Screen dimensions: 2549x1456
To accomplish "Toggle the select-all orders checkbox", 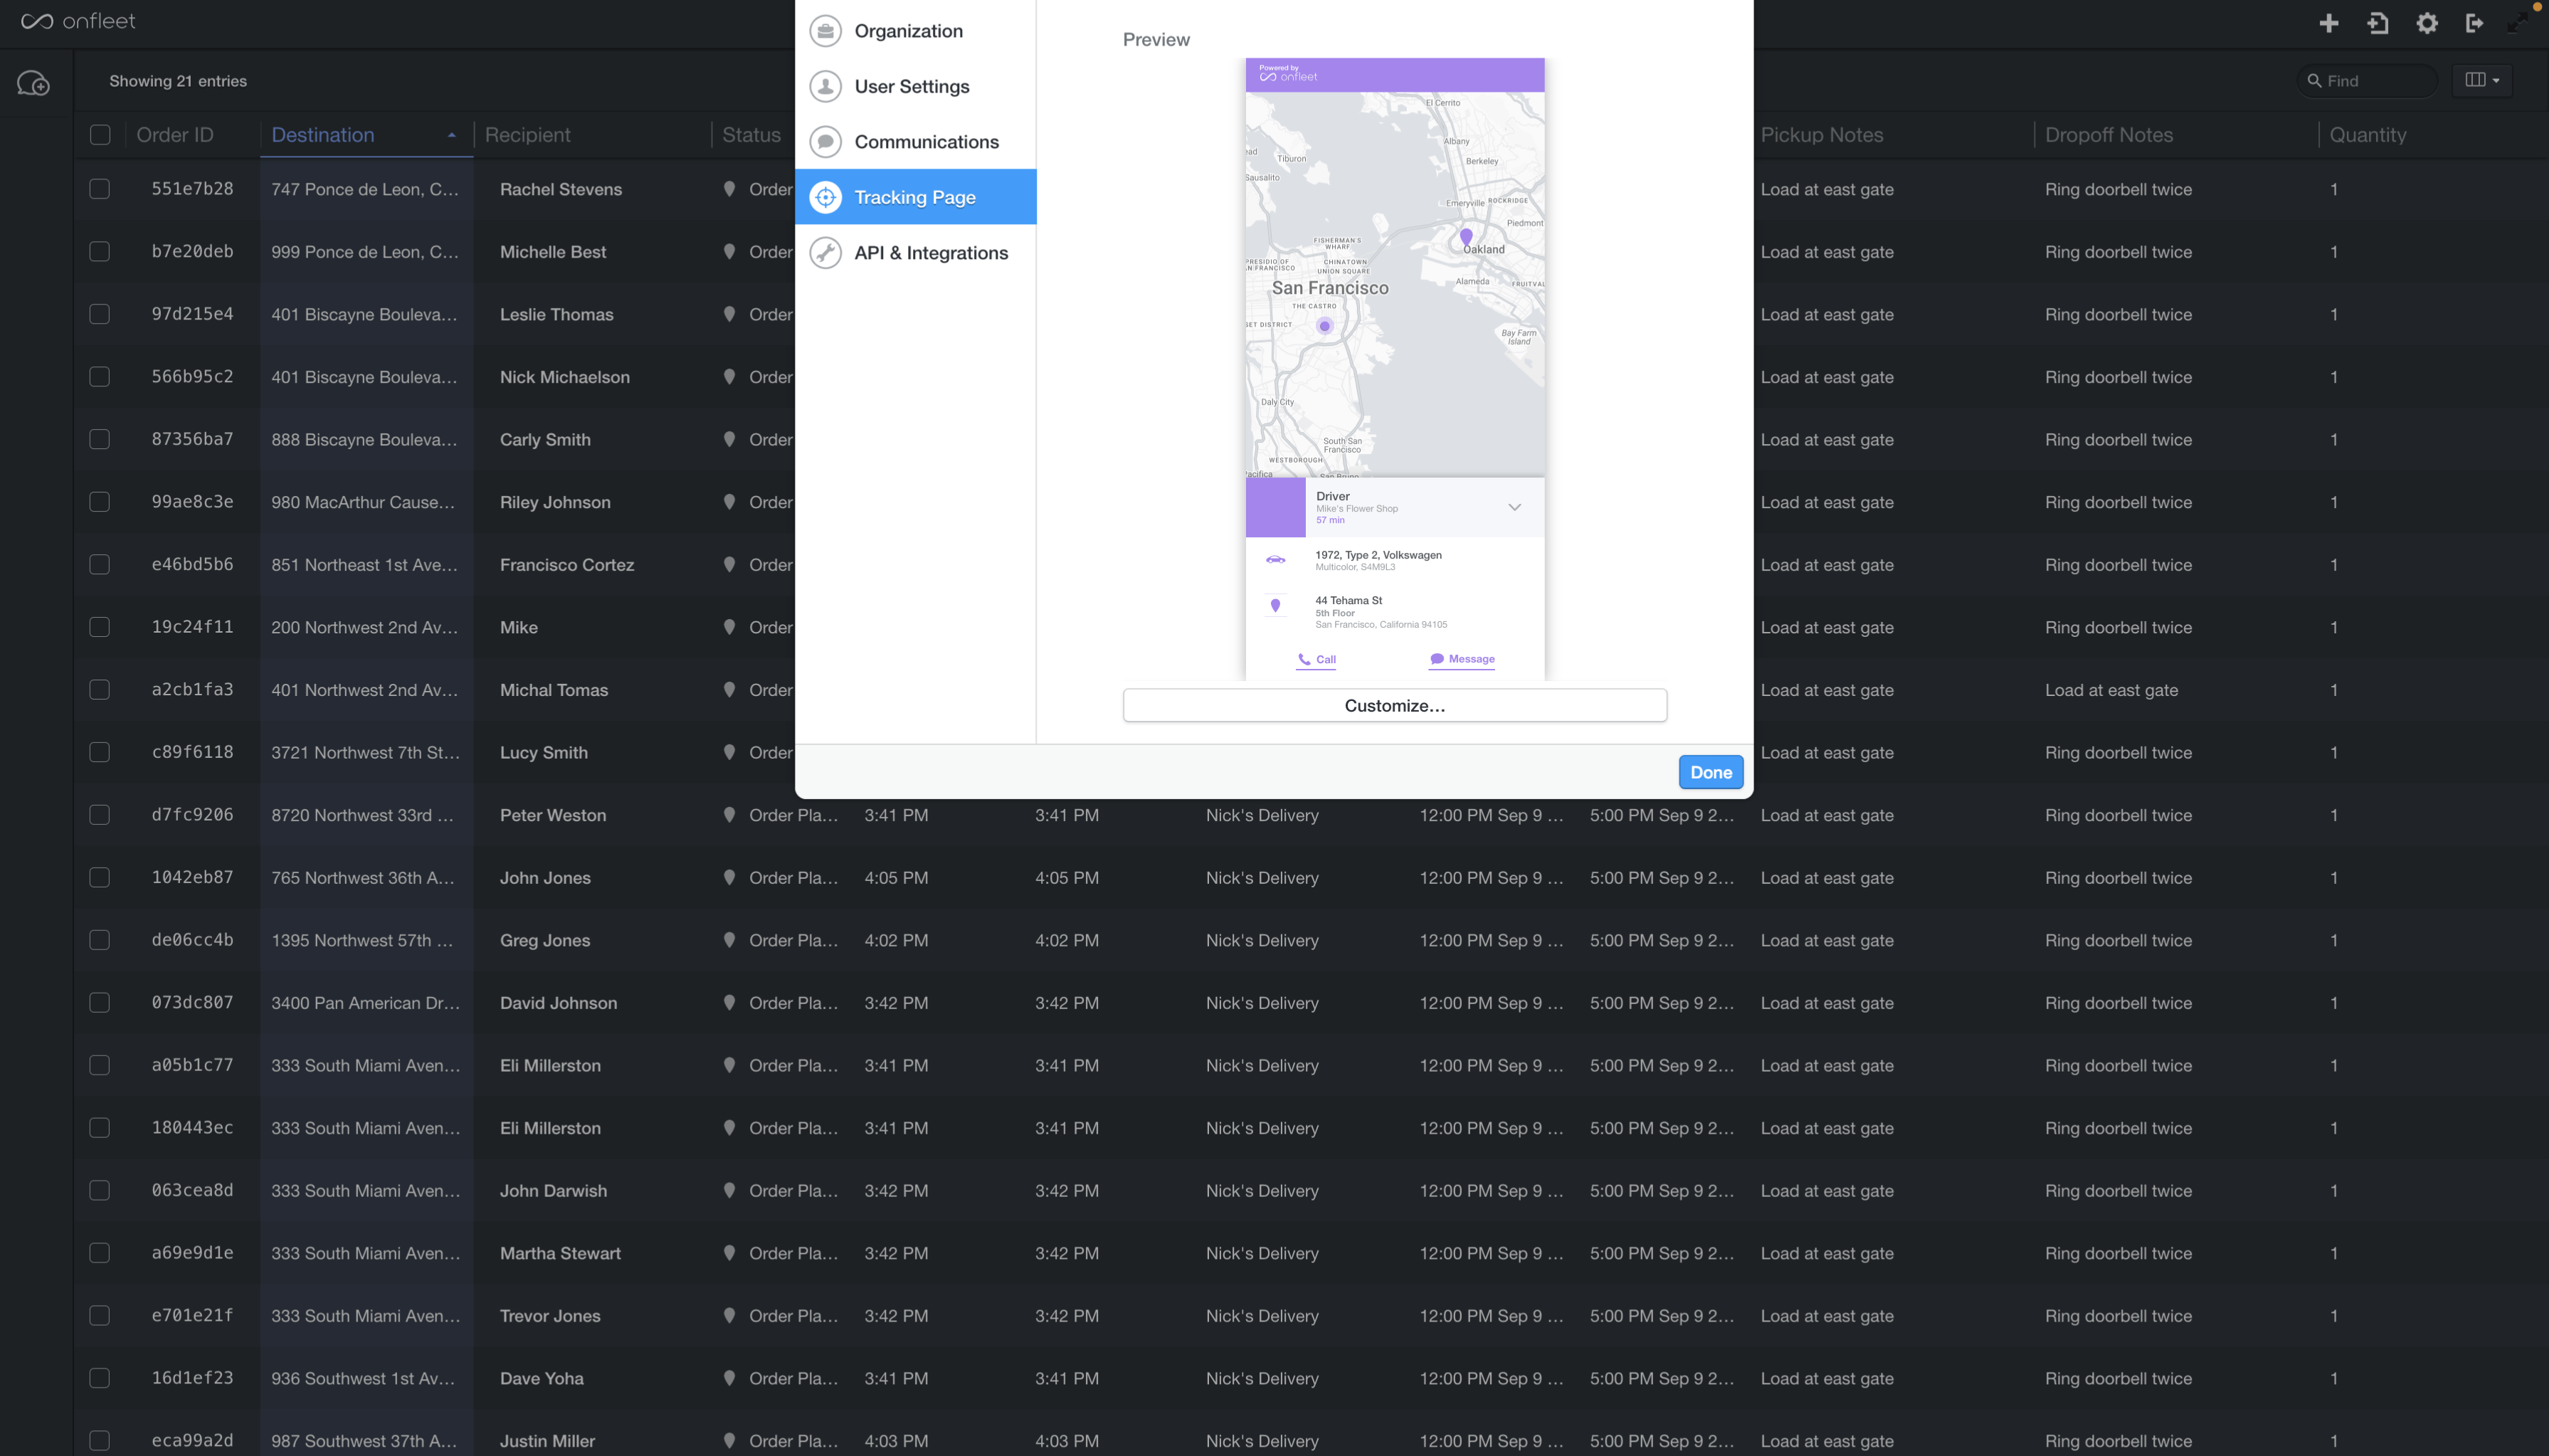I will [x=100, y=134].
